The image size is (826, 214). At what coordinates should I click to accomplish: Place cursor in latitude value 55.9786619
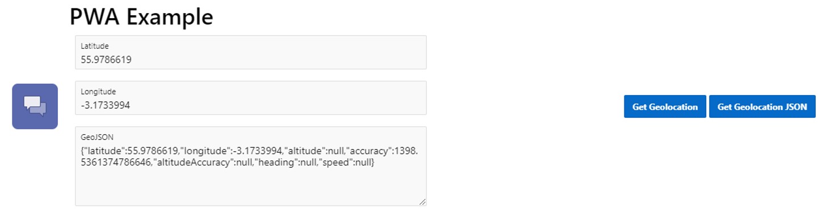pyautogui.click(x=106, y=59)
